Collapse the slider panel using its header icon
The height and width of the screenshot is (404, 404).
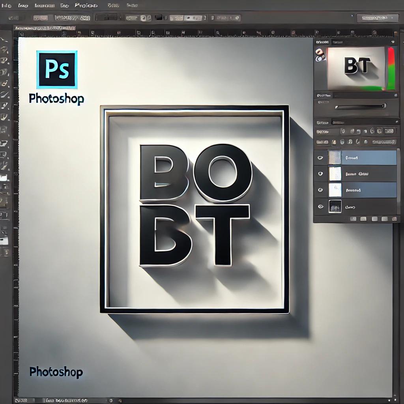click(x=396, y=95)
